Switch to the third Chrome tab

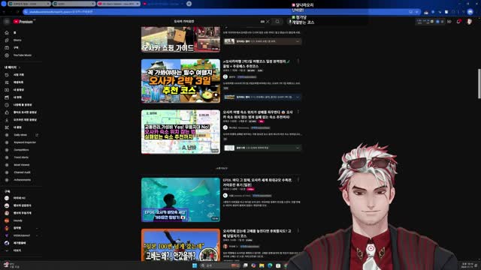(x=119, y=4)
